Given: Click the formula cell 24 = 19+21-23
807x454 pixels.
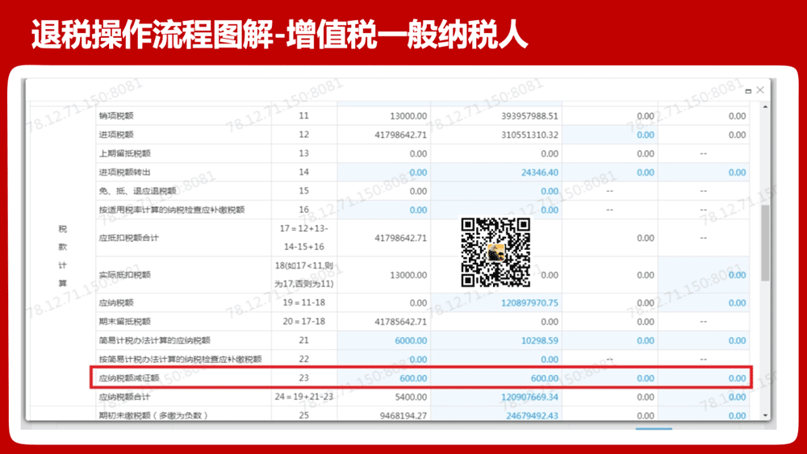Looking at the screenshot, I should [x=303, y=397].
